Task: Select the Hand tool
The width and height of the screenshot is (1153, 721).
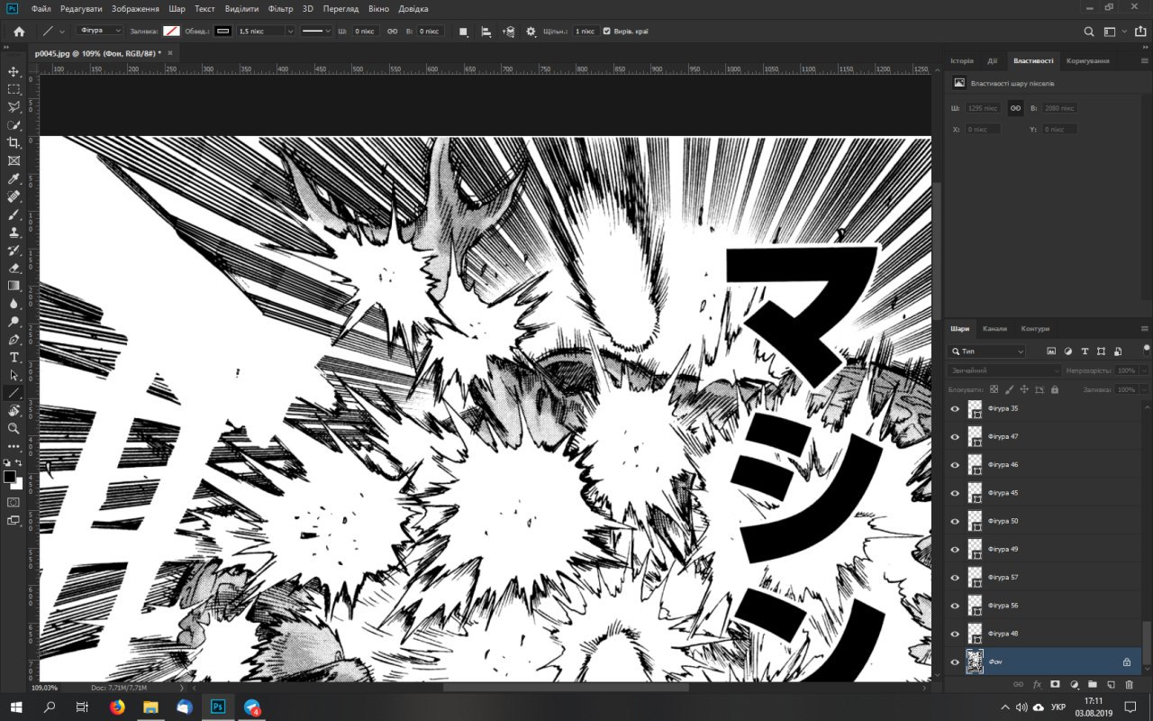Action: click(14, 411)
